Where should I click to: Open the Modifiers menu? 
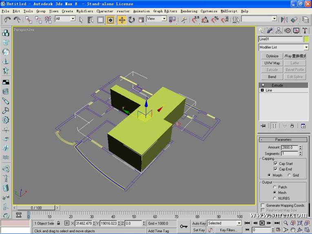(x=85, y=11)
